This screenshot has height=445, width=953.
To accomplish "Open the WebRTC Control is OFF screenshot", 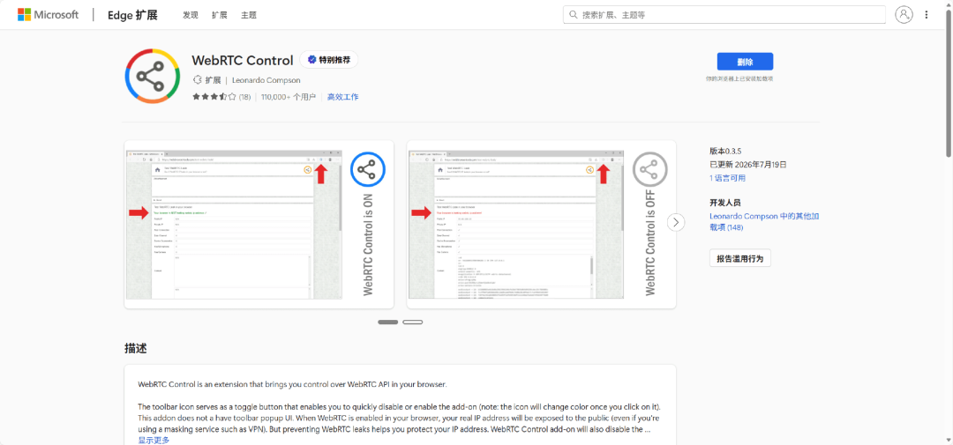I will point(541,225).
